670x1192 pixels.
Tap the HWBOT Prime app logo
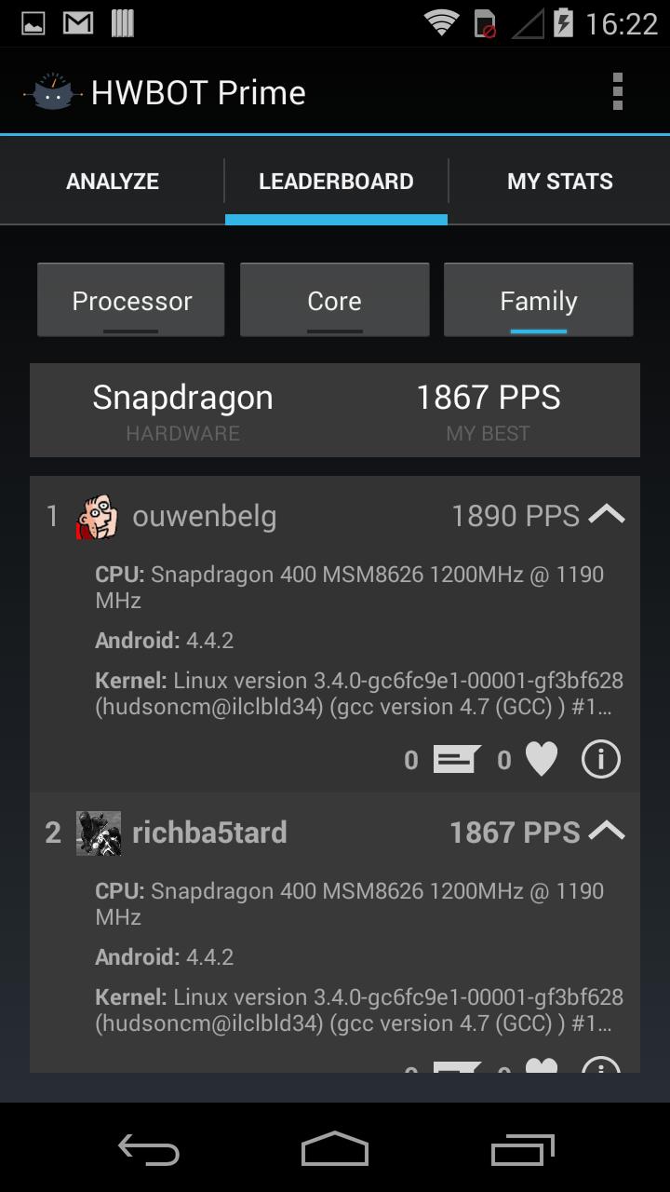click(52, 92)
